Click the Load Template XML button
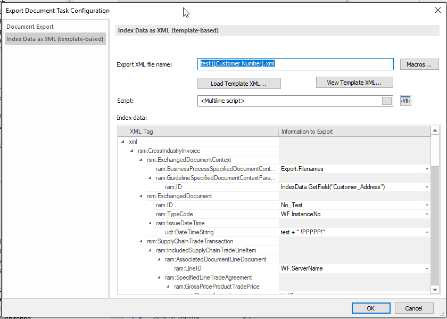The width and height of the screenshot is (447, 319). click(x=238, y=84)
